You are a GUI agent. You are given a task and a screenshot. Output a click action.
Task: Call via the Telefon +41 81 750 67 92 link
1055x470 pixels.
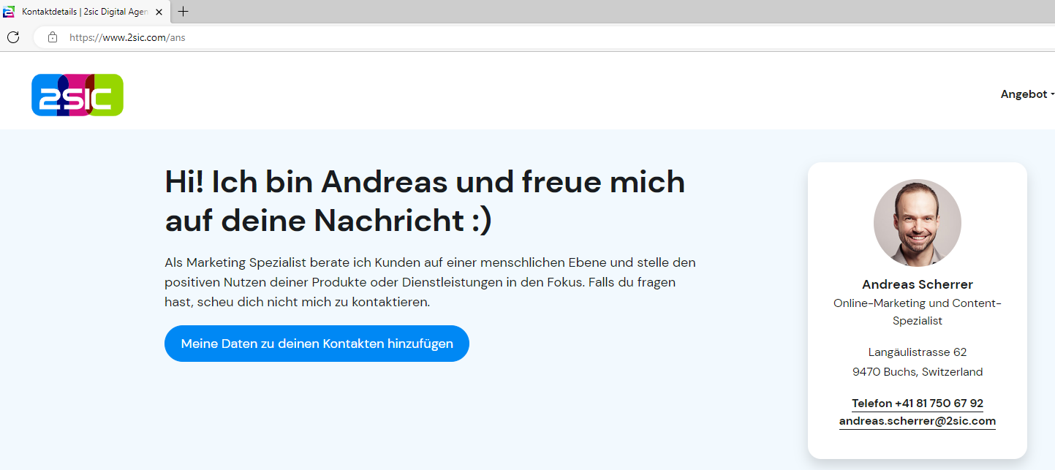pos(917,403)
